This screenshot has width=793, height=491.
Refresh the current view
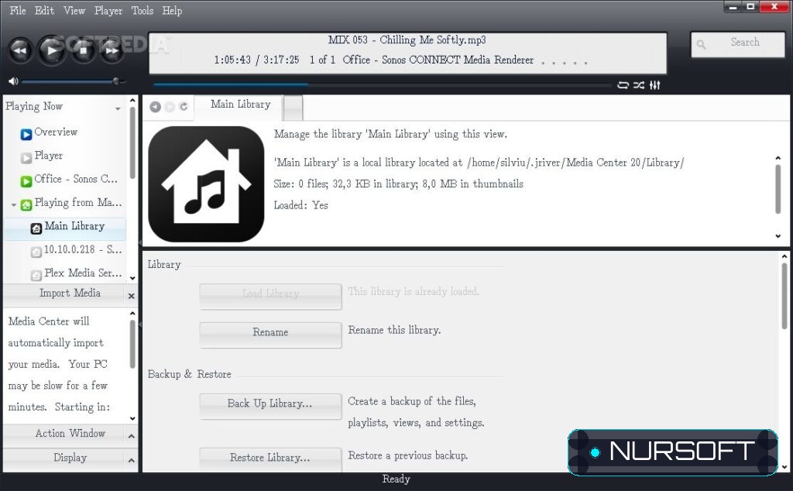pos(184,107)
